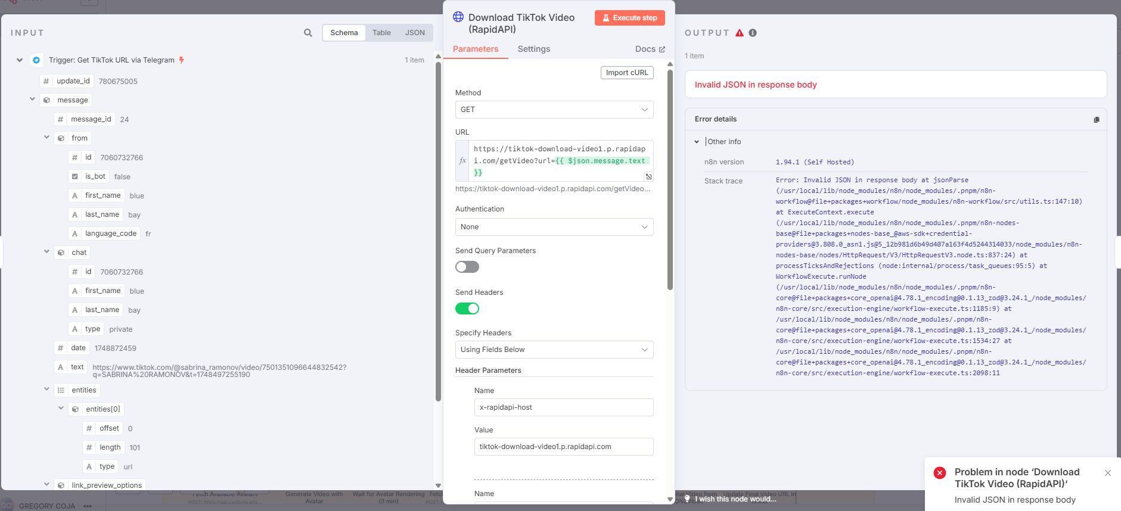Click the string icon beside language_code
The image size is (1121, 511).
click(74, 233)
